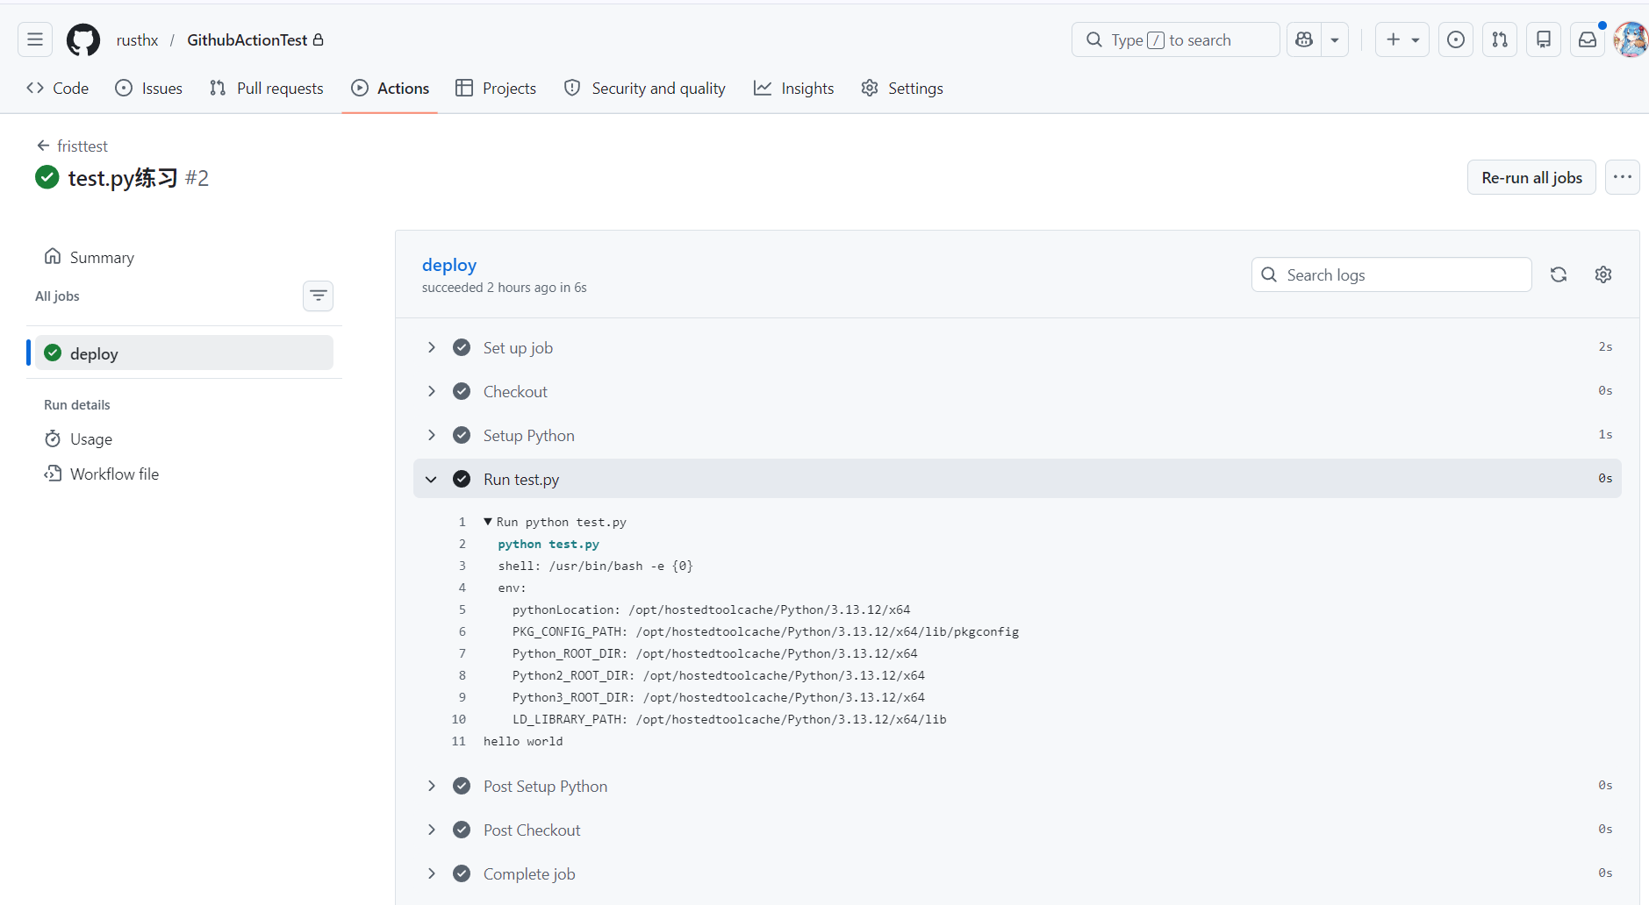This screenshot has height=905, width=1649.
Task: Open the hamburger navigation menu
Action: point(35,40)
